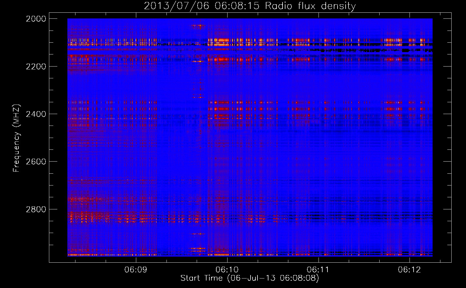
Task: Select the 2800 frequency tick label
Action: [x=36, y=209]
